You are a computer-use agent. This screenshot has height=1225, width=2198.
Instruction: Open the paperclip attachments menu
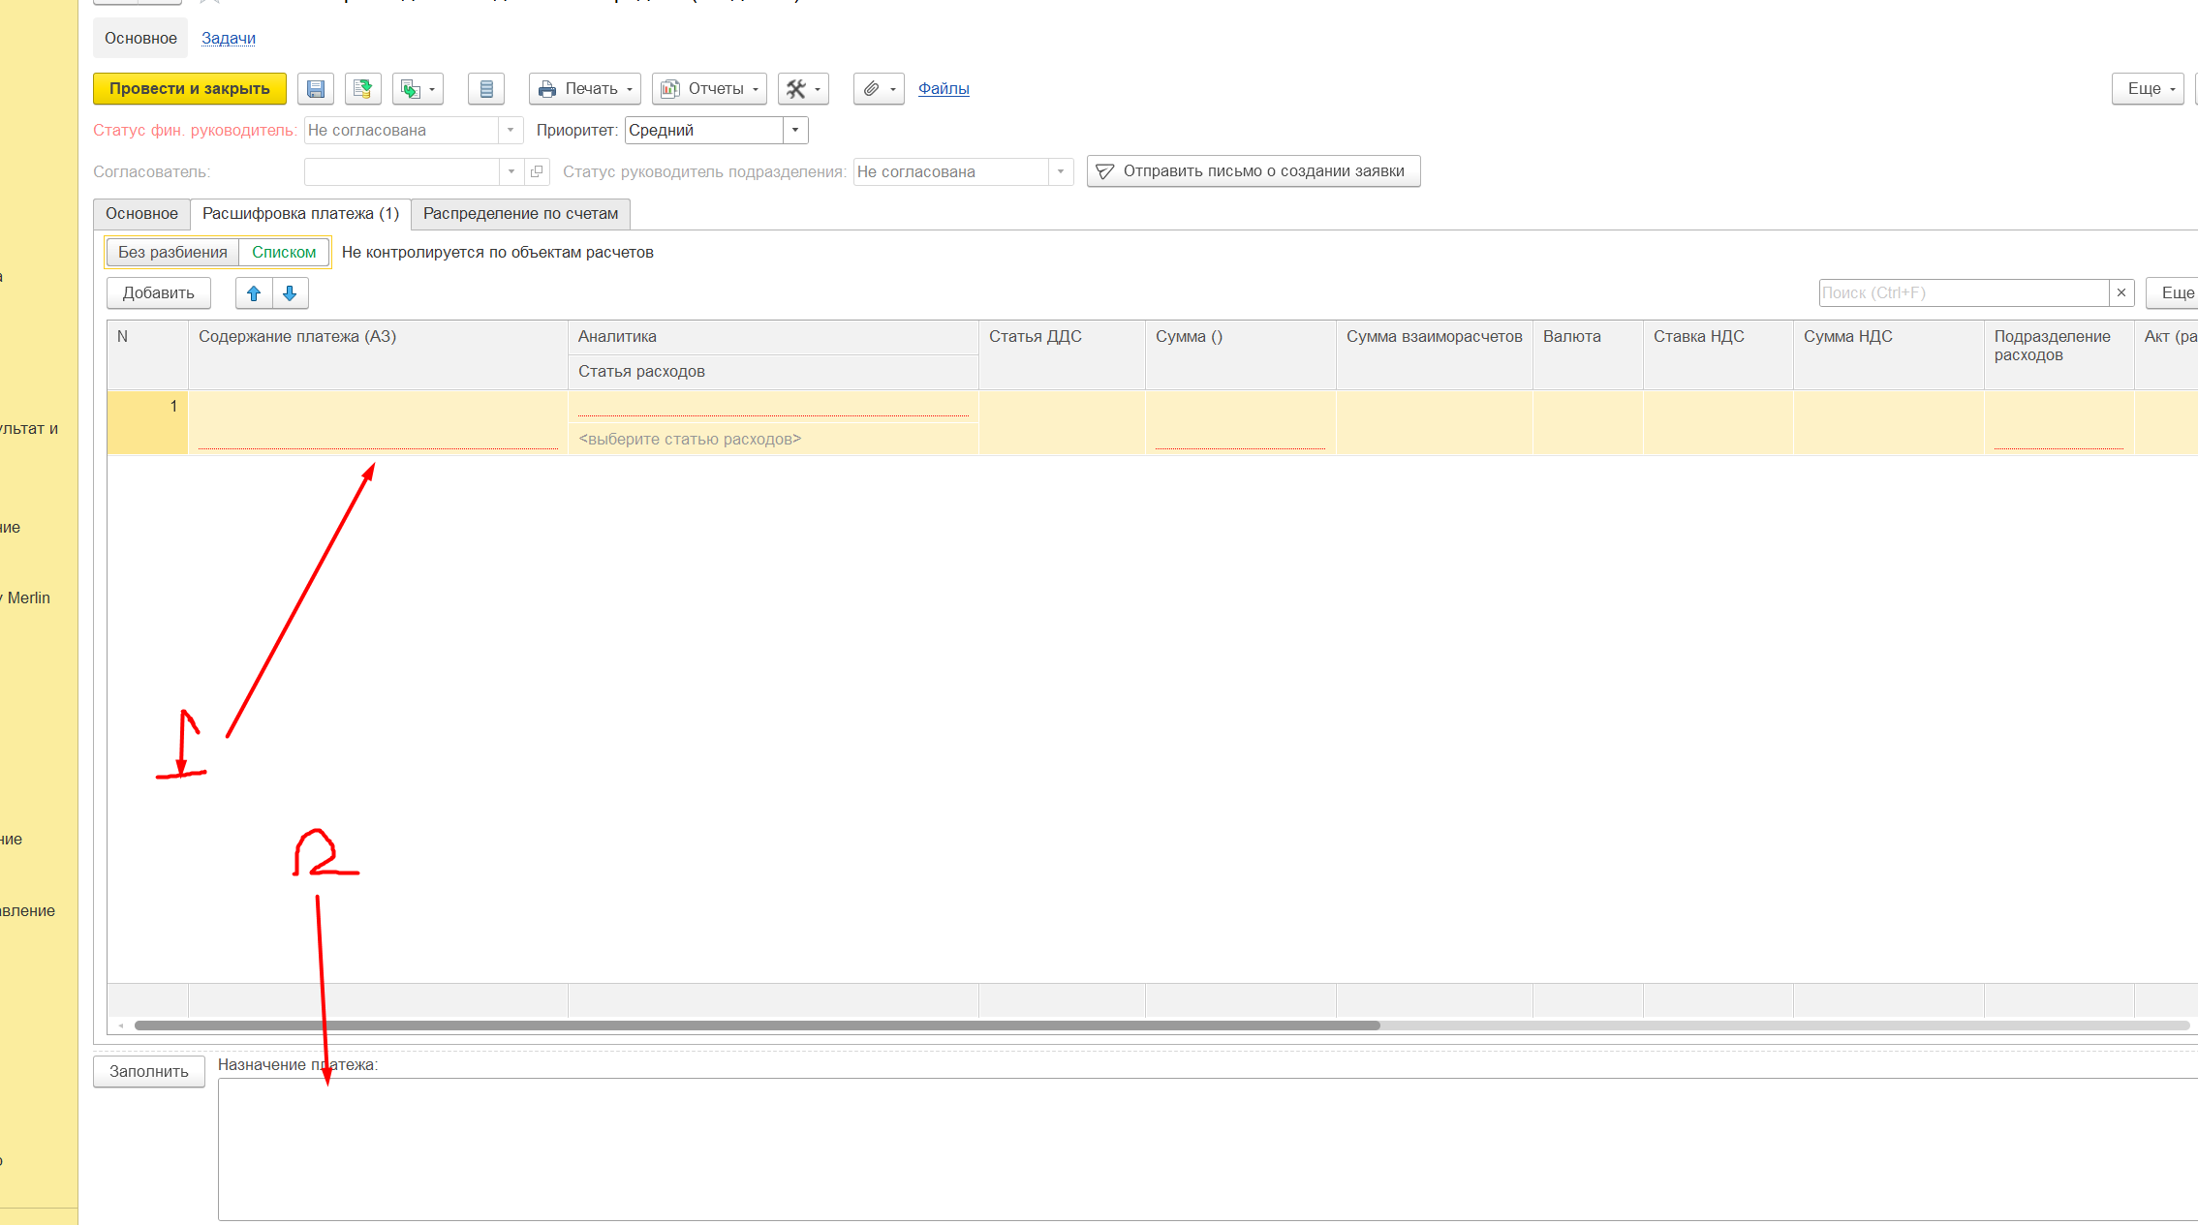pyautogui.click(x=879, y=89)
